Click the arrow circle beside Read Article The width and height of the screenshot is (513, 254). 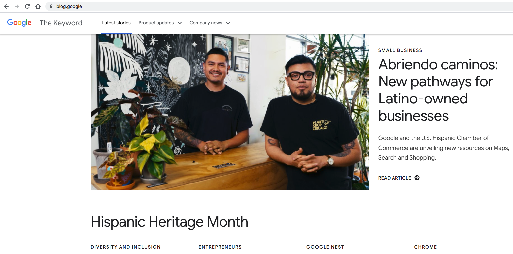click(417, 178)
